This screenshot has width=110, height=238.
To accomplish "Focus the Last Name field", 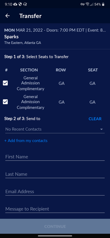I will (x=55, y=174).
